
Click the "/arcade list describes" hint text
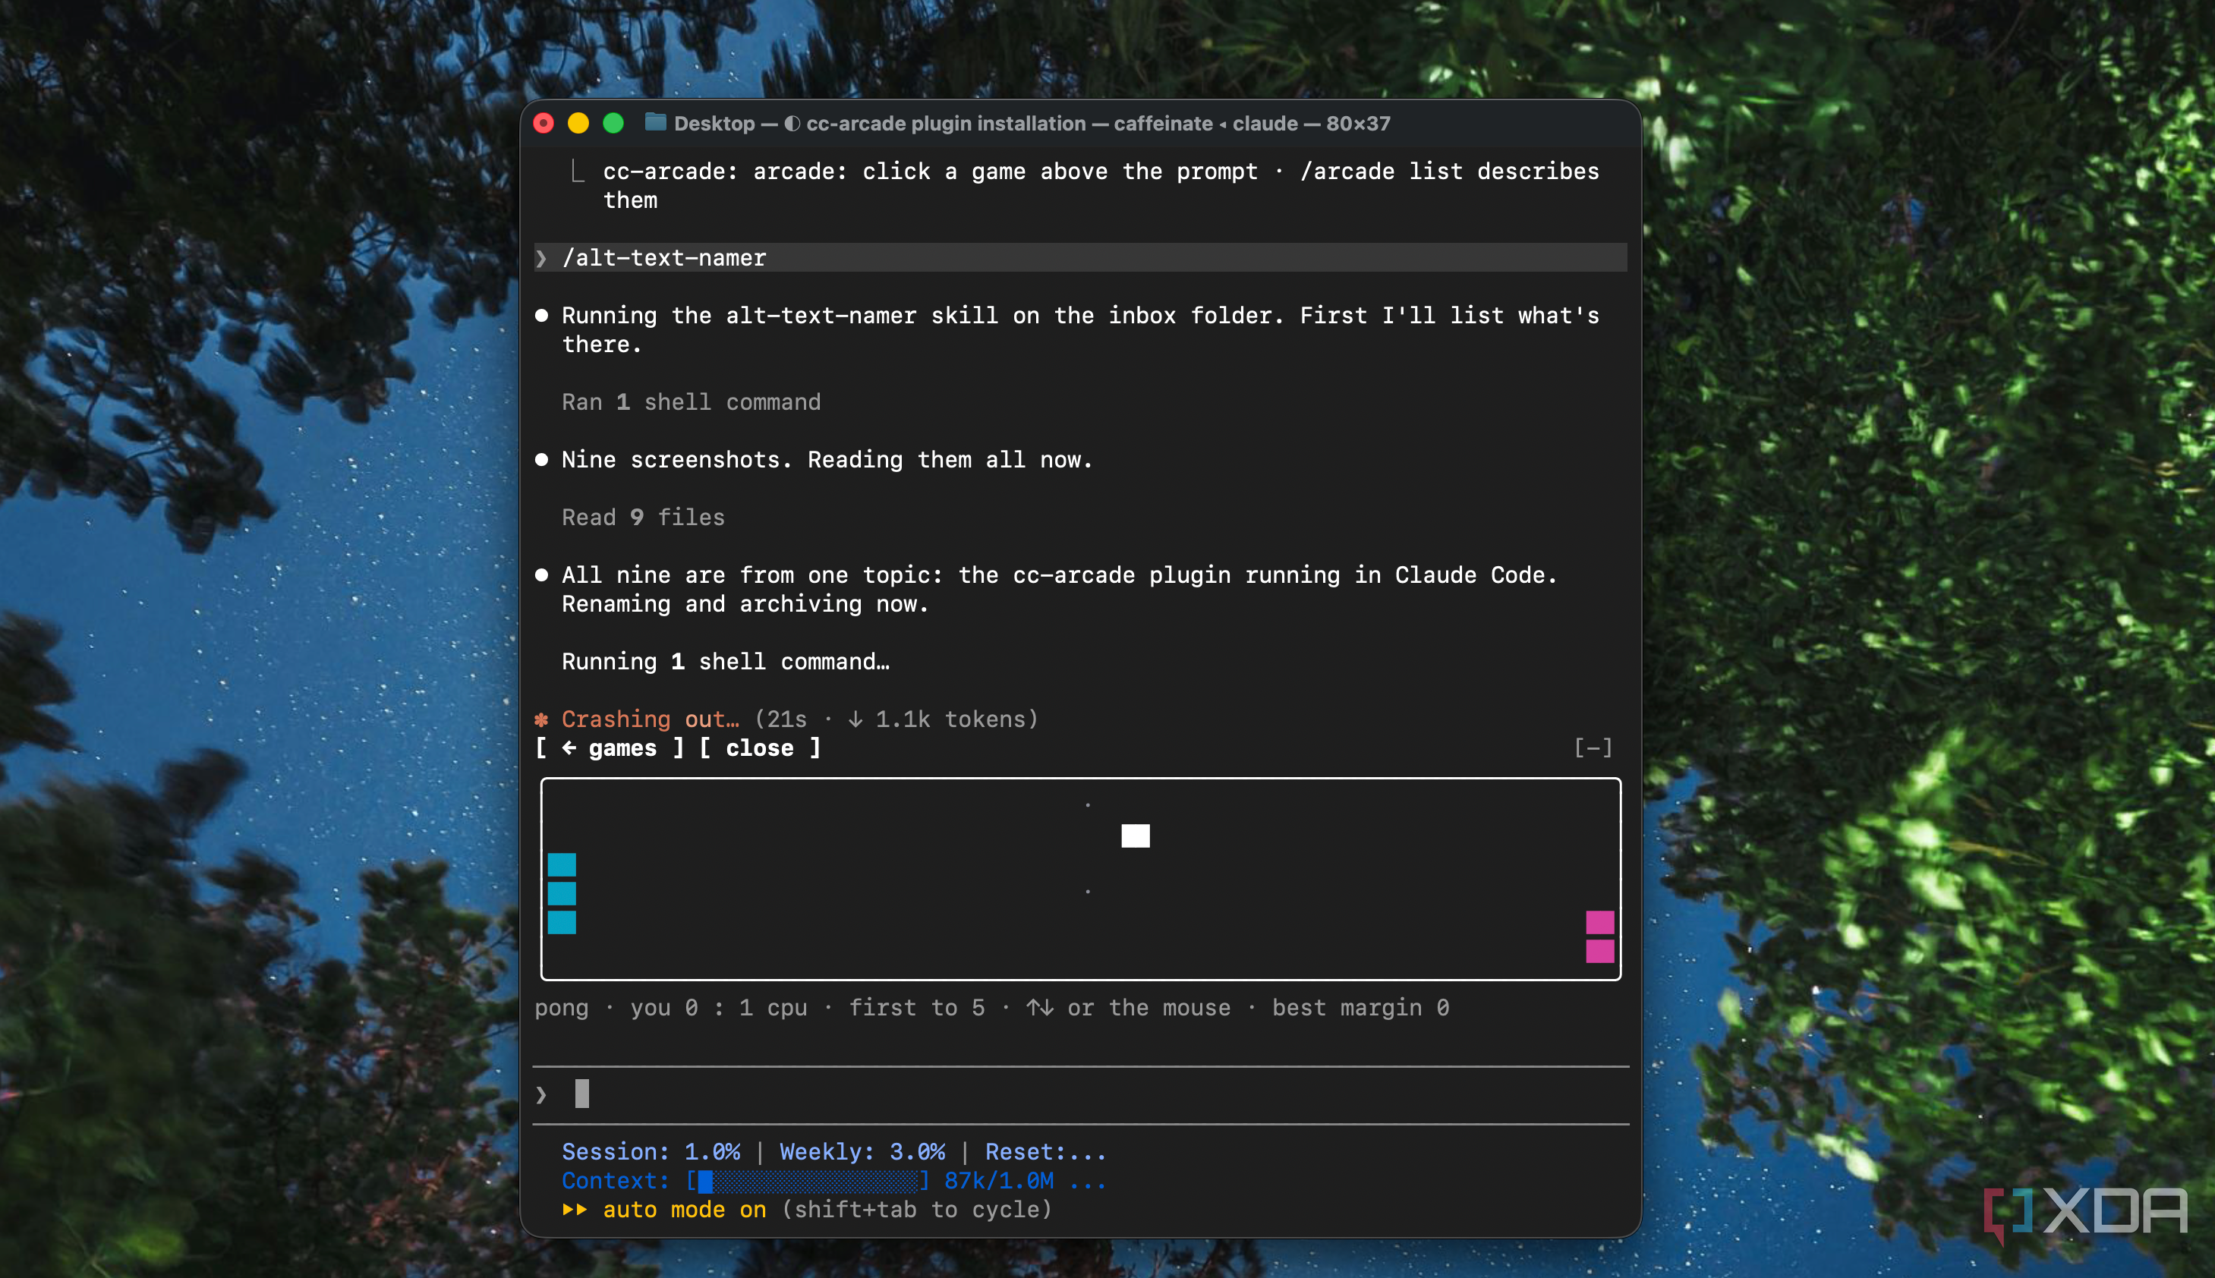pyautogui.click(x=1449, y=172)
